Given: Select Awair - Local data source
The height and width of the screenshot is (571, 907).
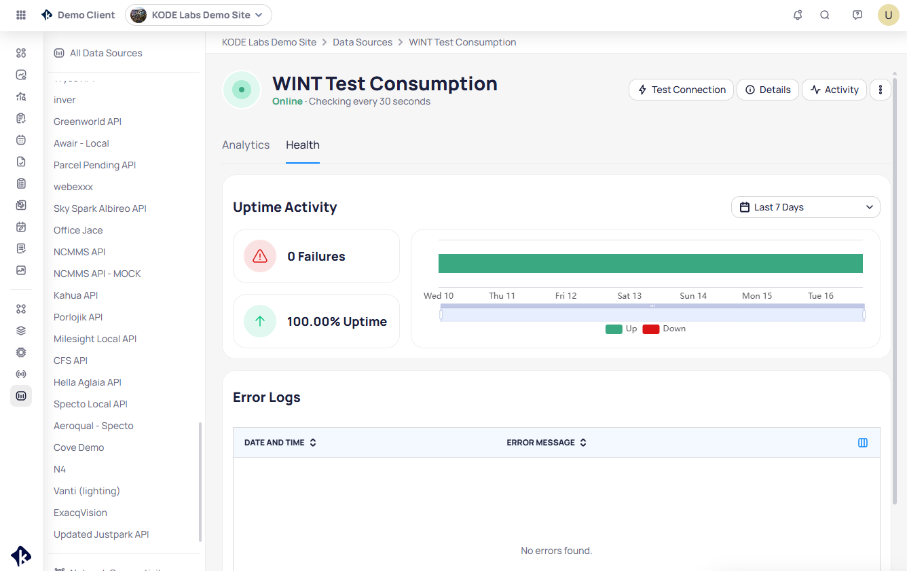Looking at the screenshot, I should pos(81,143).
